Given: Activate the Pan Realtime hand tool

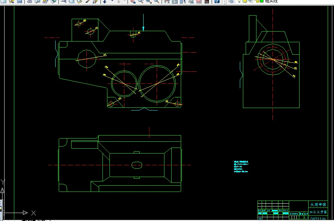Looking at the screenshot, I should (x=133, y=1).
